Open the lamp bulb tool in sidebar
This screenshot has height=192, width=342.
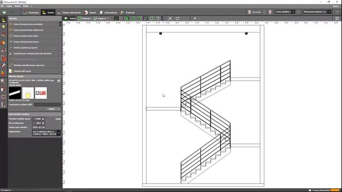3,27
